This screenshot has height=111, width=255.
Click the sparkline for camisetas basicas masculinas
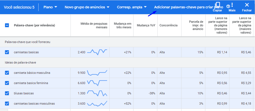tap(97, 103)
